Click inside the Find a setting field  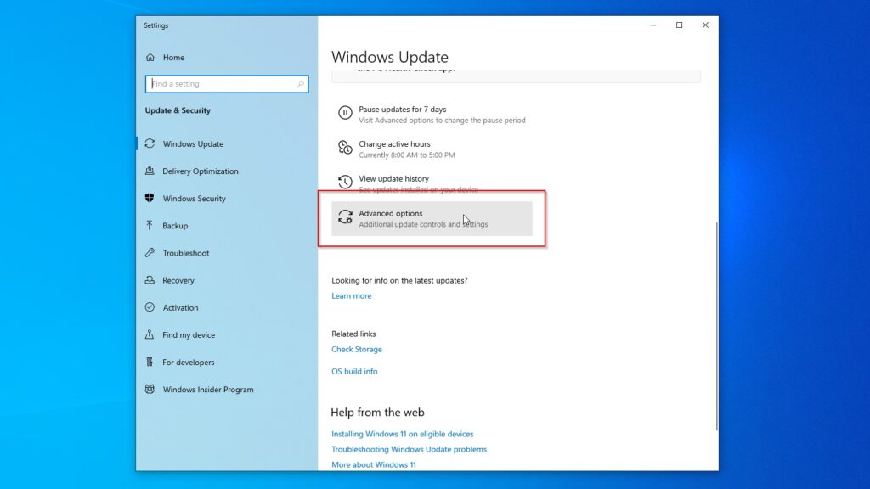tap(221, 84)
